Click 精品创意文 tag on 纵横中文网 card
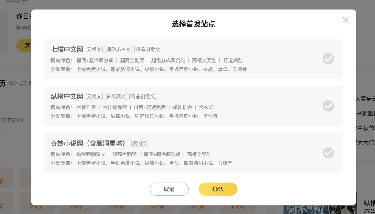Viewport: 375px width, 214px height. (143, 96)
